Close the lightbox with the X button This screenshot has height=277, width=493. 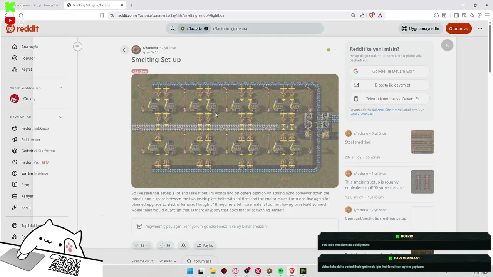(447, 45)
